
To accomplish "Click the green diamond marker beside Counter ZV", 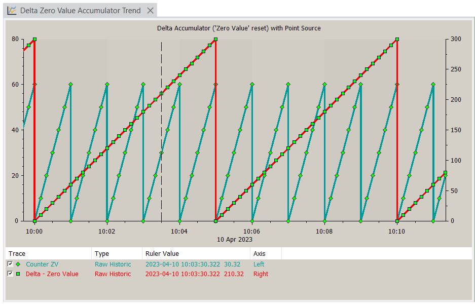I will [x=19, y=264].
